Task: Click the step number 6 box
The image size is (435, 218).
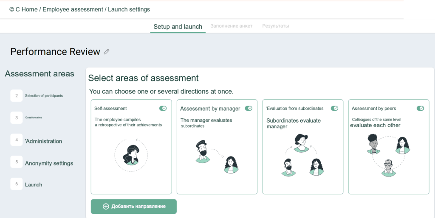Action: coord(17,184)
